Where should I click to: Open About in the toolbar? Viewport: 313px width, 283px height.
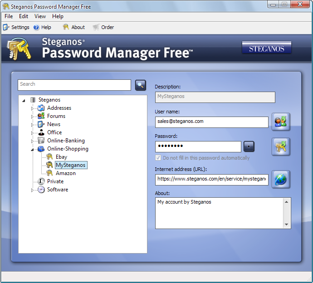click(73, 27)
